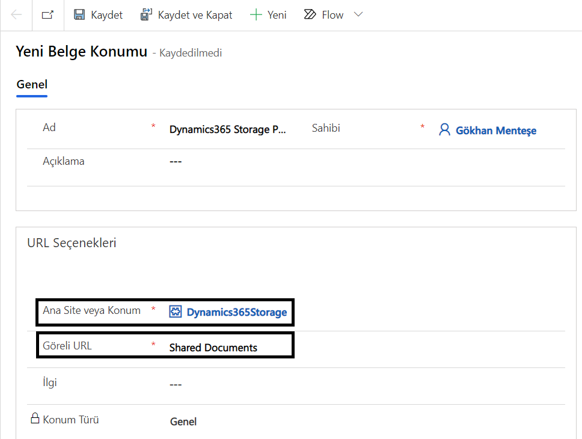Click the Kaydedilmedi status text
Screen dimensions: 582x439
tap(191, 53)
